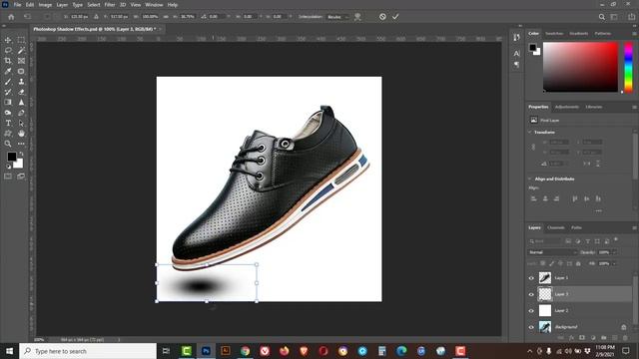The width and height of the screenshot is (639, 359).
Task: Select the Frame tool
Action: pos(21,61)
